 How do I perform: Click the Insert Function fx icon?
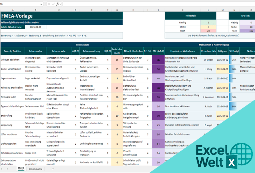pyautogui.click(x=58, y=4)
